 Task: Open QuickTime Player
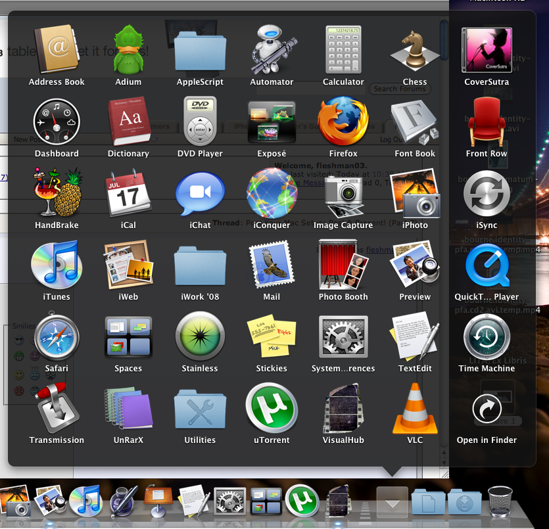(487, 265)
